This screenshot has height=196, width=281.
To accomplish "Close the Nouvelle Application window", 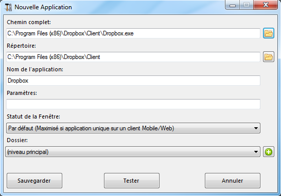I will (x=266, y=5).
